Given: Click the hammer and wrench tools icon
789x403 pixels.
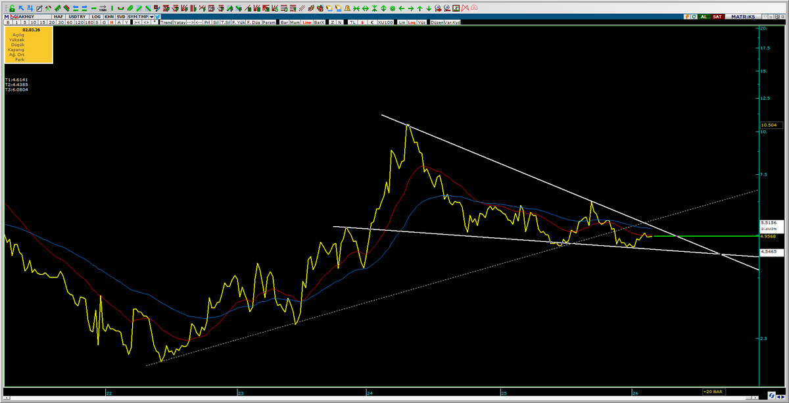Looking at the screenshot, I should click(48, 8).
